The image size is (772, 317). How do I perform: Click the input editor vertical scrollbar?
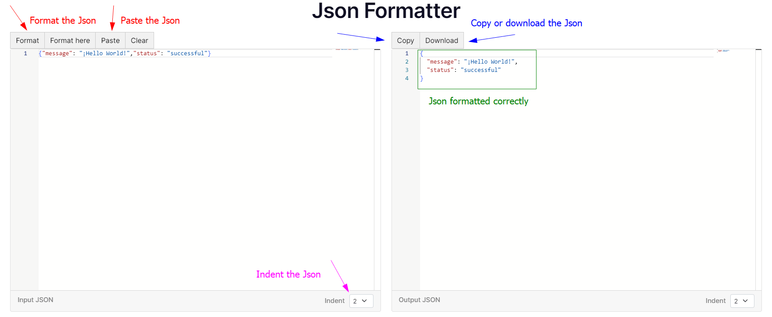pos(377,169)
